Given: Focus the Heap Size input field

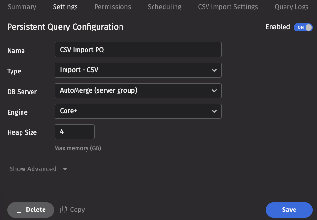Looking at the screenshot, I should (x=75, y=132).
